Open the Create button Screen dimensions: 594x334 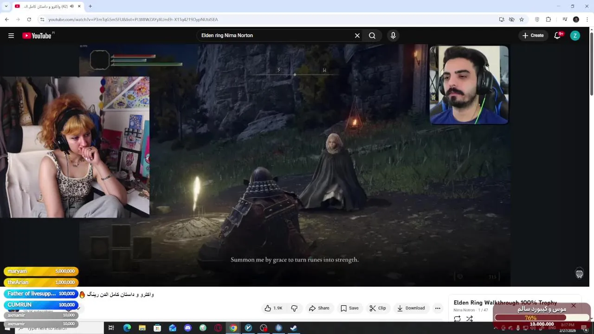click(x=533, y=36)
